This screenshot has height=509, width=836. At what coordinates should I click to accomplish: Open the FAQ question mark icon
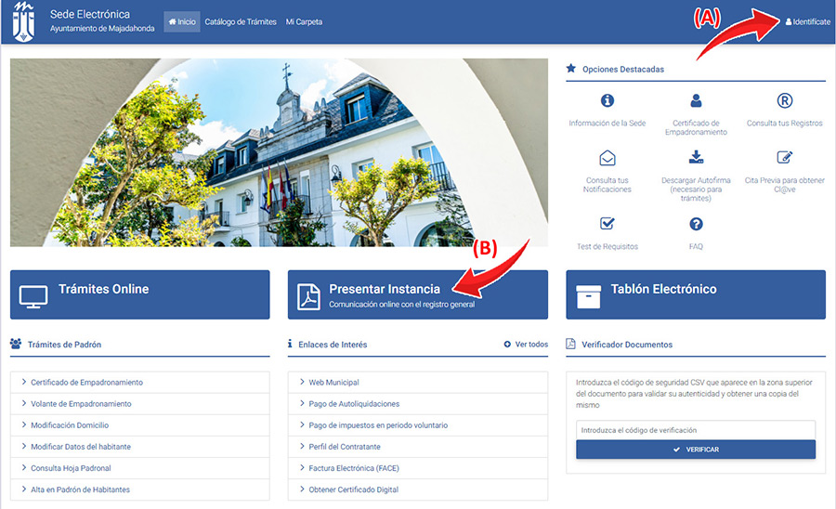(696, 224)
